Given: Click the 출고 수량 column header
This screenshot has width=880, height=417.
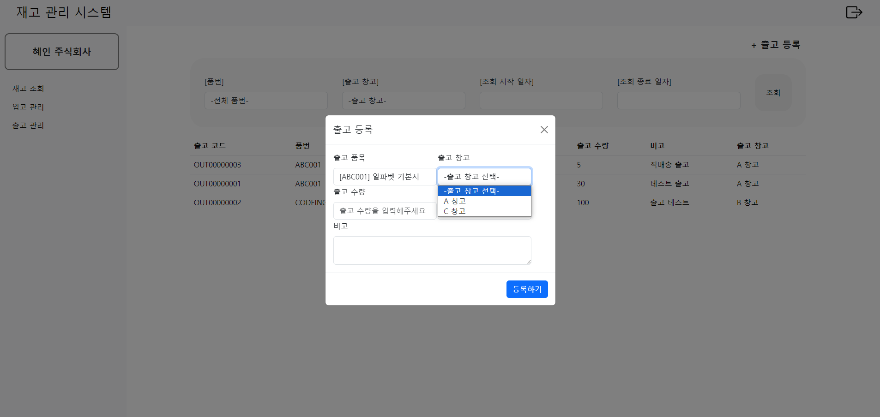Looking at the screenshot, I should tap(593, 146).
